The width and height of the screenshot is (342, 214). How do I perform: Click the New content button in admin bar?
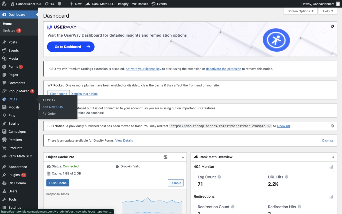[76, 4]
